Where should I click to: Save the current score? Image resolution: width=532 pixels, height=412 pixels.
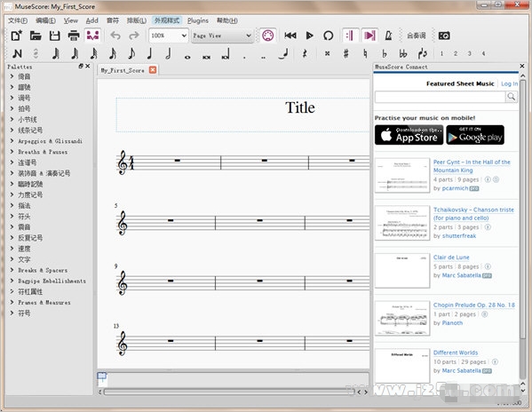[54, 36]
